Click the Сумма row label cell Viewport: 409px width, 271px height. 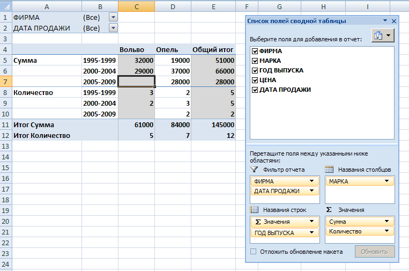[47, 60]
